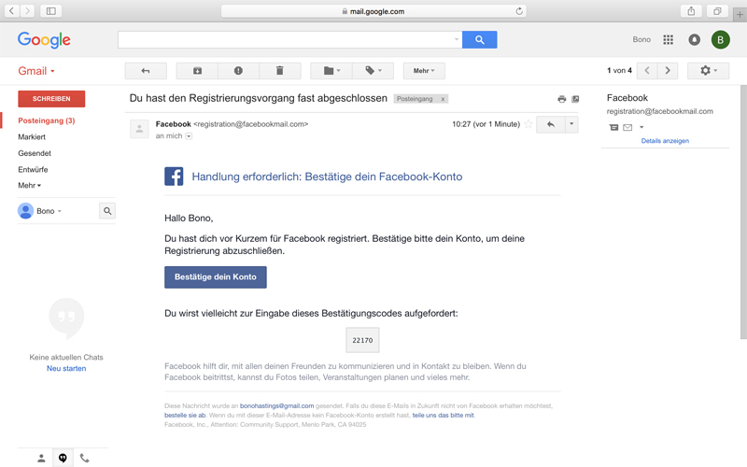This screenshot has width=747, height=467.
Task: Reload the page with the refresh icon
Action: coord(519,11)
